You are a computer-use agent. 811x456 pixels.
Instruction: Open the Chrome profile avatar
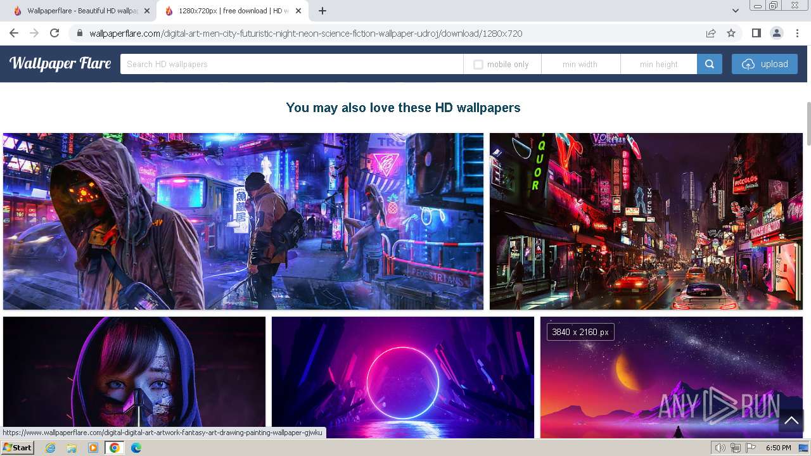click(x=776, y=33)
